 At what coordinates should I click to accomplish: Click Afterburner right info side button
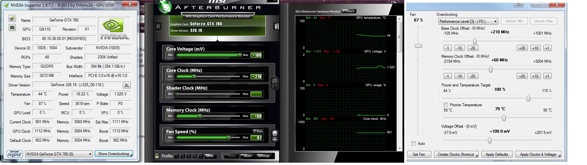pos(276,26)
